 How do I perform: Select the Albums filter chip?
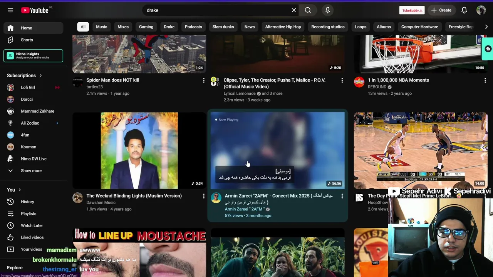pyautogui.click(x=384, y=27)
